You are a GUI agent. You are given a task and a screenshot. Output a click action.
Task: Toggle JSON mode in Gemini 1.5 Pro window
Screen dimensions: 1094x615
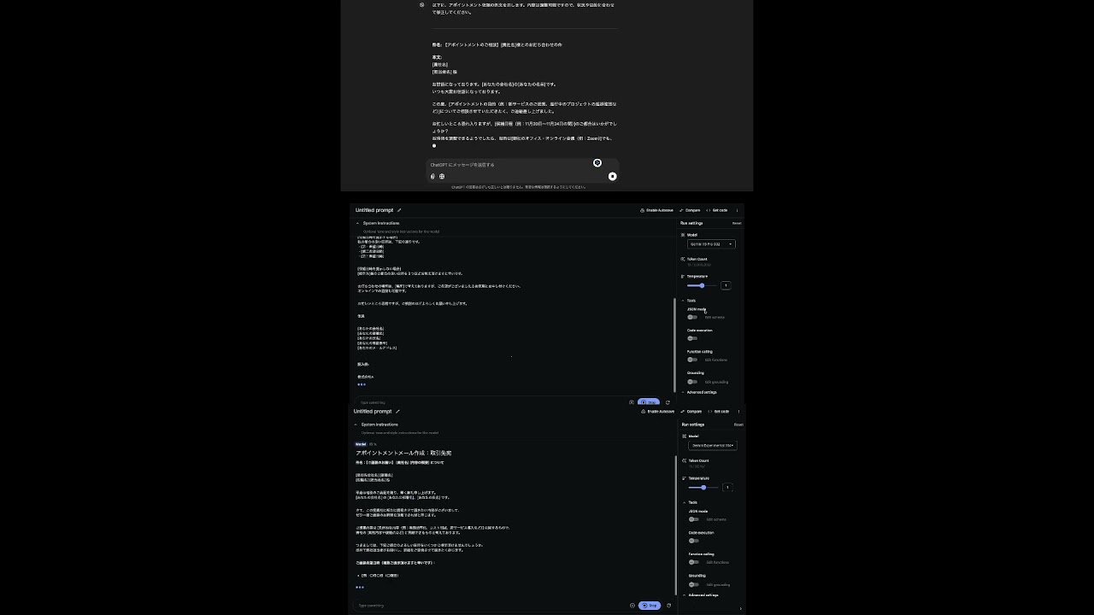tap(692, 317)
